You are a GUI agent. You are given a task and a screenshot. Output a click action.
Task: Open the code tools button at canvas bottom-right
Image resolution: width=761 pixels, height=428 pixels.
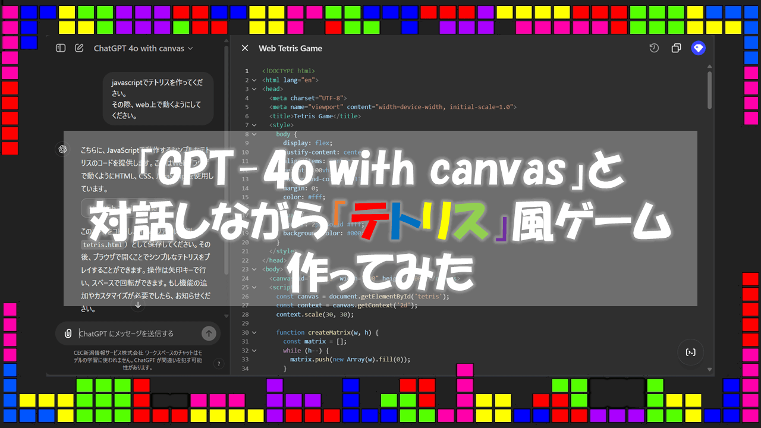point(690,353)
